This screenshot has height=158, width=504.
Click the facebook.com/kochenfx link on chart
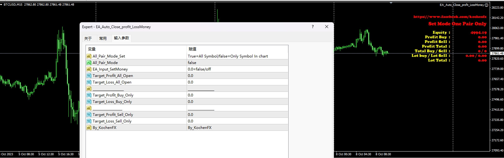click(x=450, y=17)
